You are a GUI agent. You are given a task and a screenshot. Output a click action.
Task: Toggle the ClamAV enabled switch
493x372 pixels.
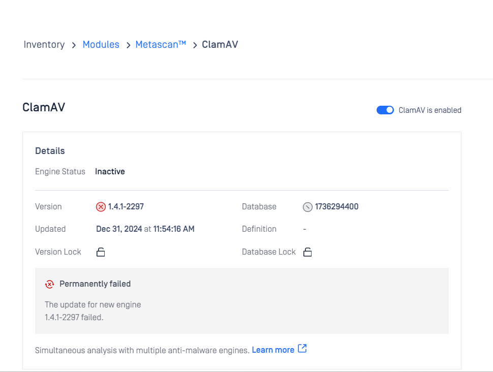385,110
